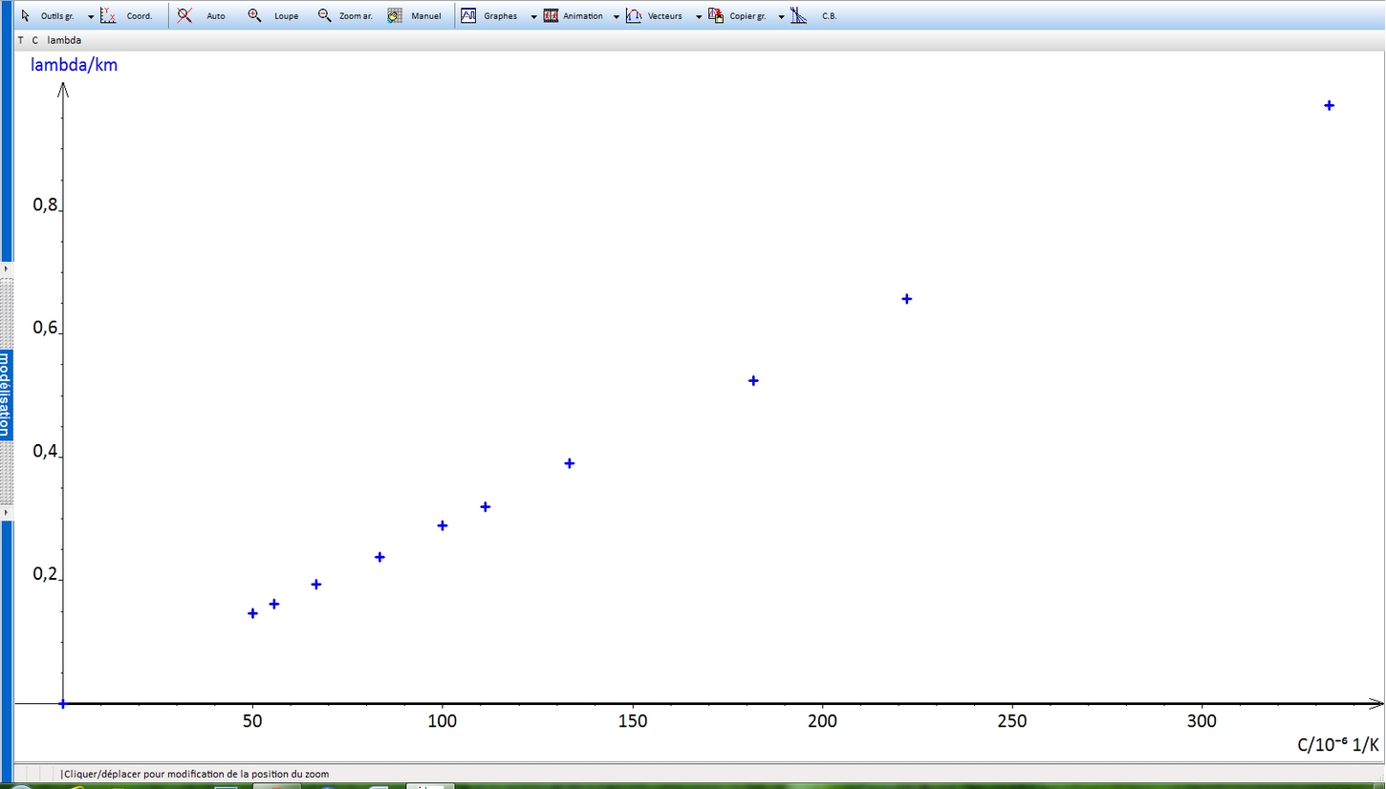This screenshot has height=789, width=1386.
Task: Choose the Manuel scale tool
Action: [395, 15]
